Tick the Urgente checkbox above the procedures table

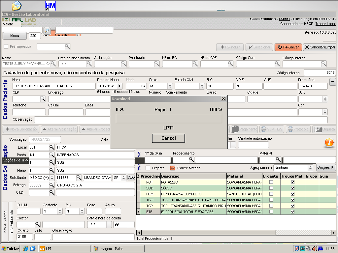(x=148, y=168)
